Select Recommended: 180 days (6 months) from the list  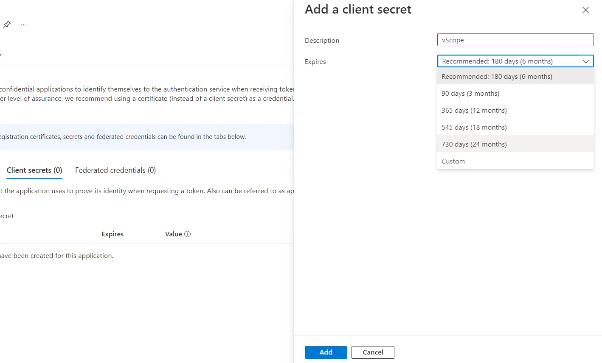[x=515, y=76]
